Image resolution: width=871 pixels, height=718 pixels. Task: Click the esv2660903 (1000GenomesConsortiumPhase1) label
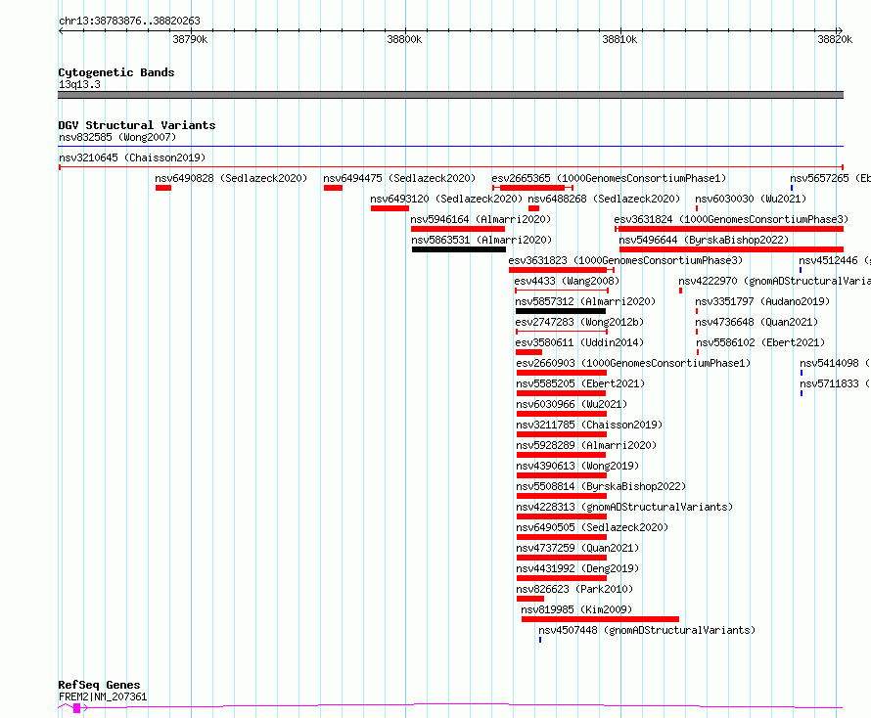coord(633,363)
